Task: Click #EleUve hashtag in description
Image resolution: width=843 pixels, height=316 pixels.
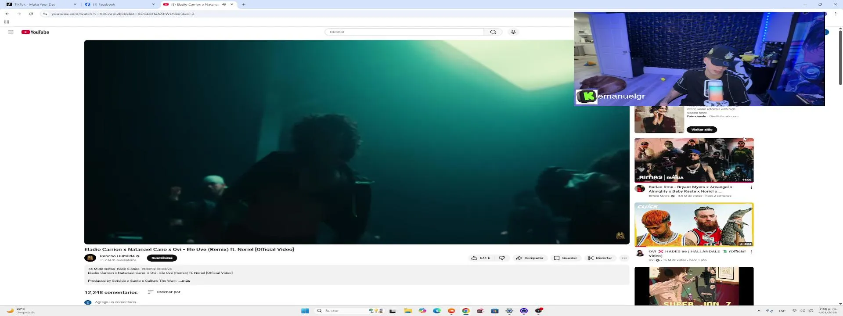Action: [164, 269]
